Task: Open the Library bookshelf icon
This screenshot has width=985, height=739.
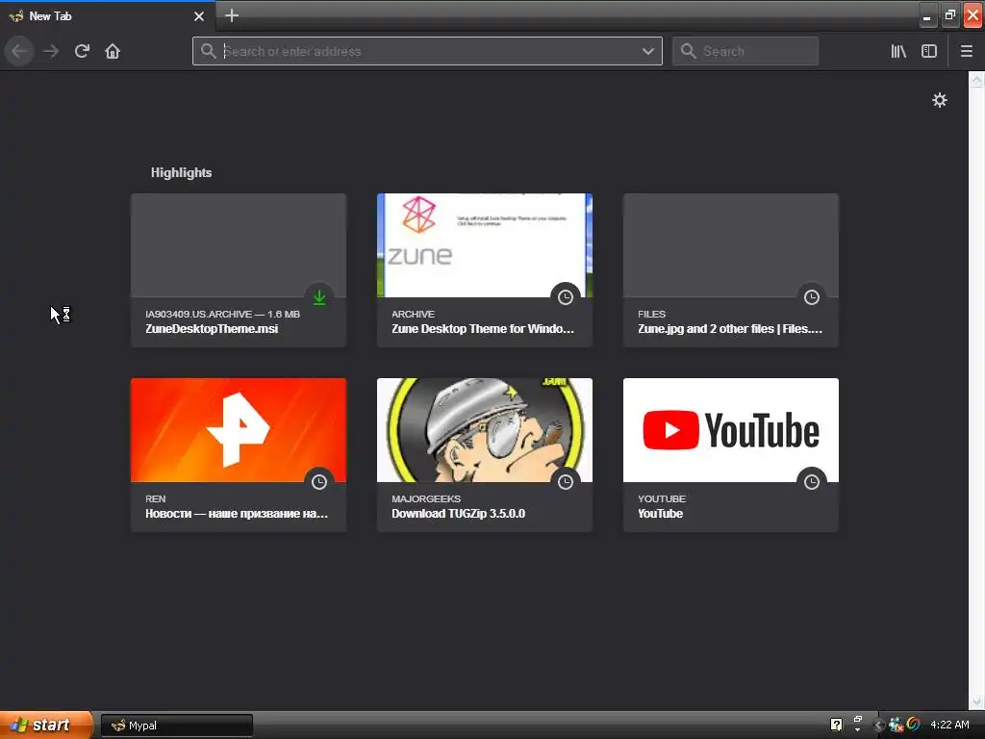Action: (x=898, y=51)
